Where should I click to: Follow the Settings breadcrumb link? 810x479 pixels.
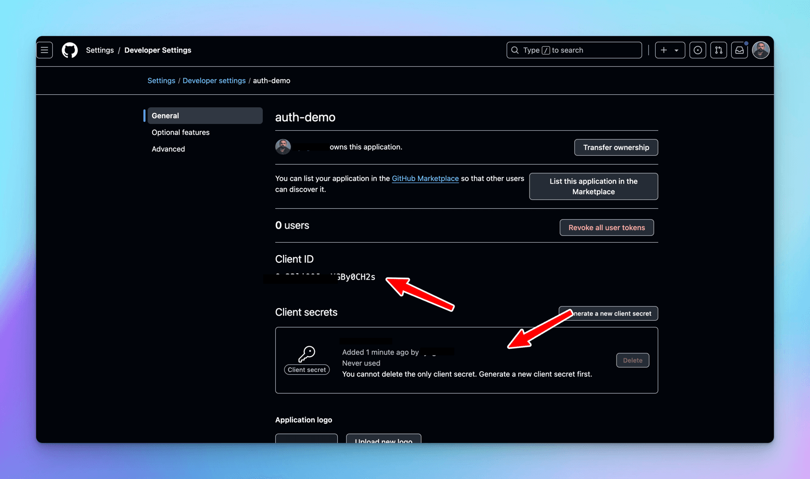click(x=161, y=81)
